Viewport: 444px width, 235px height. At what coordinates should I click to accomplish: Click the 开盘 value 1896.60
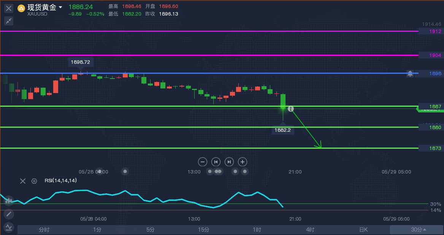coord(168,6)
